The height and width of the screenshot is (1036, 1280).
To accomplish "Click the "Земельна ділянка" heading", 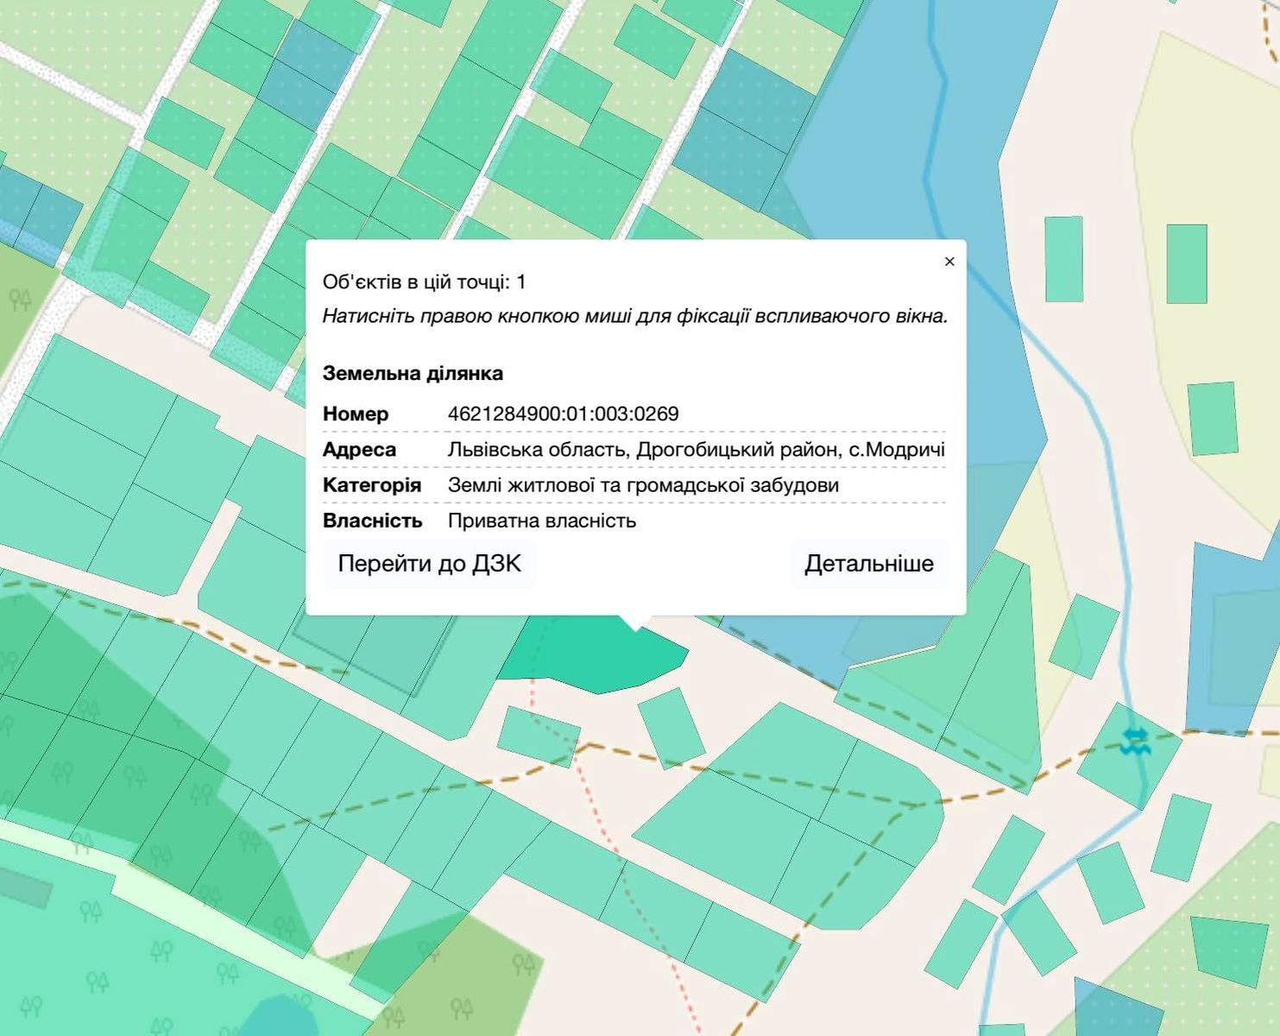I will 413,374.
